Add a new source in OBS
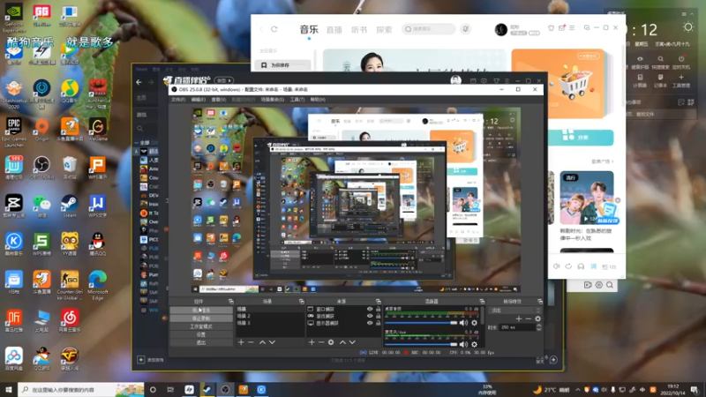Viewport: 706px width, 397px height. 312,342
